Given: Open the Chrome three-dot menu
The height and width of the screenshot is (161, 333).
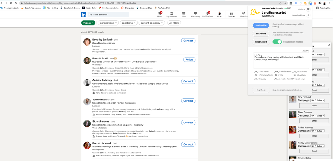Looking at the screenshot, I should (x=329, y=3).
